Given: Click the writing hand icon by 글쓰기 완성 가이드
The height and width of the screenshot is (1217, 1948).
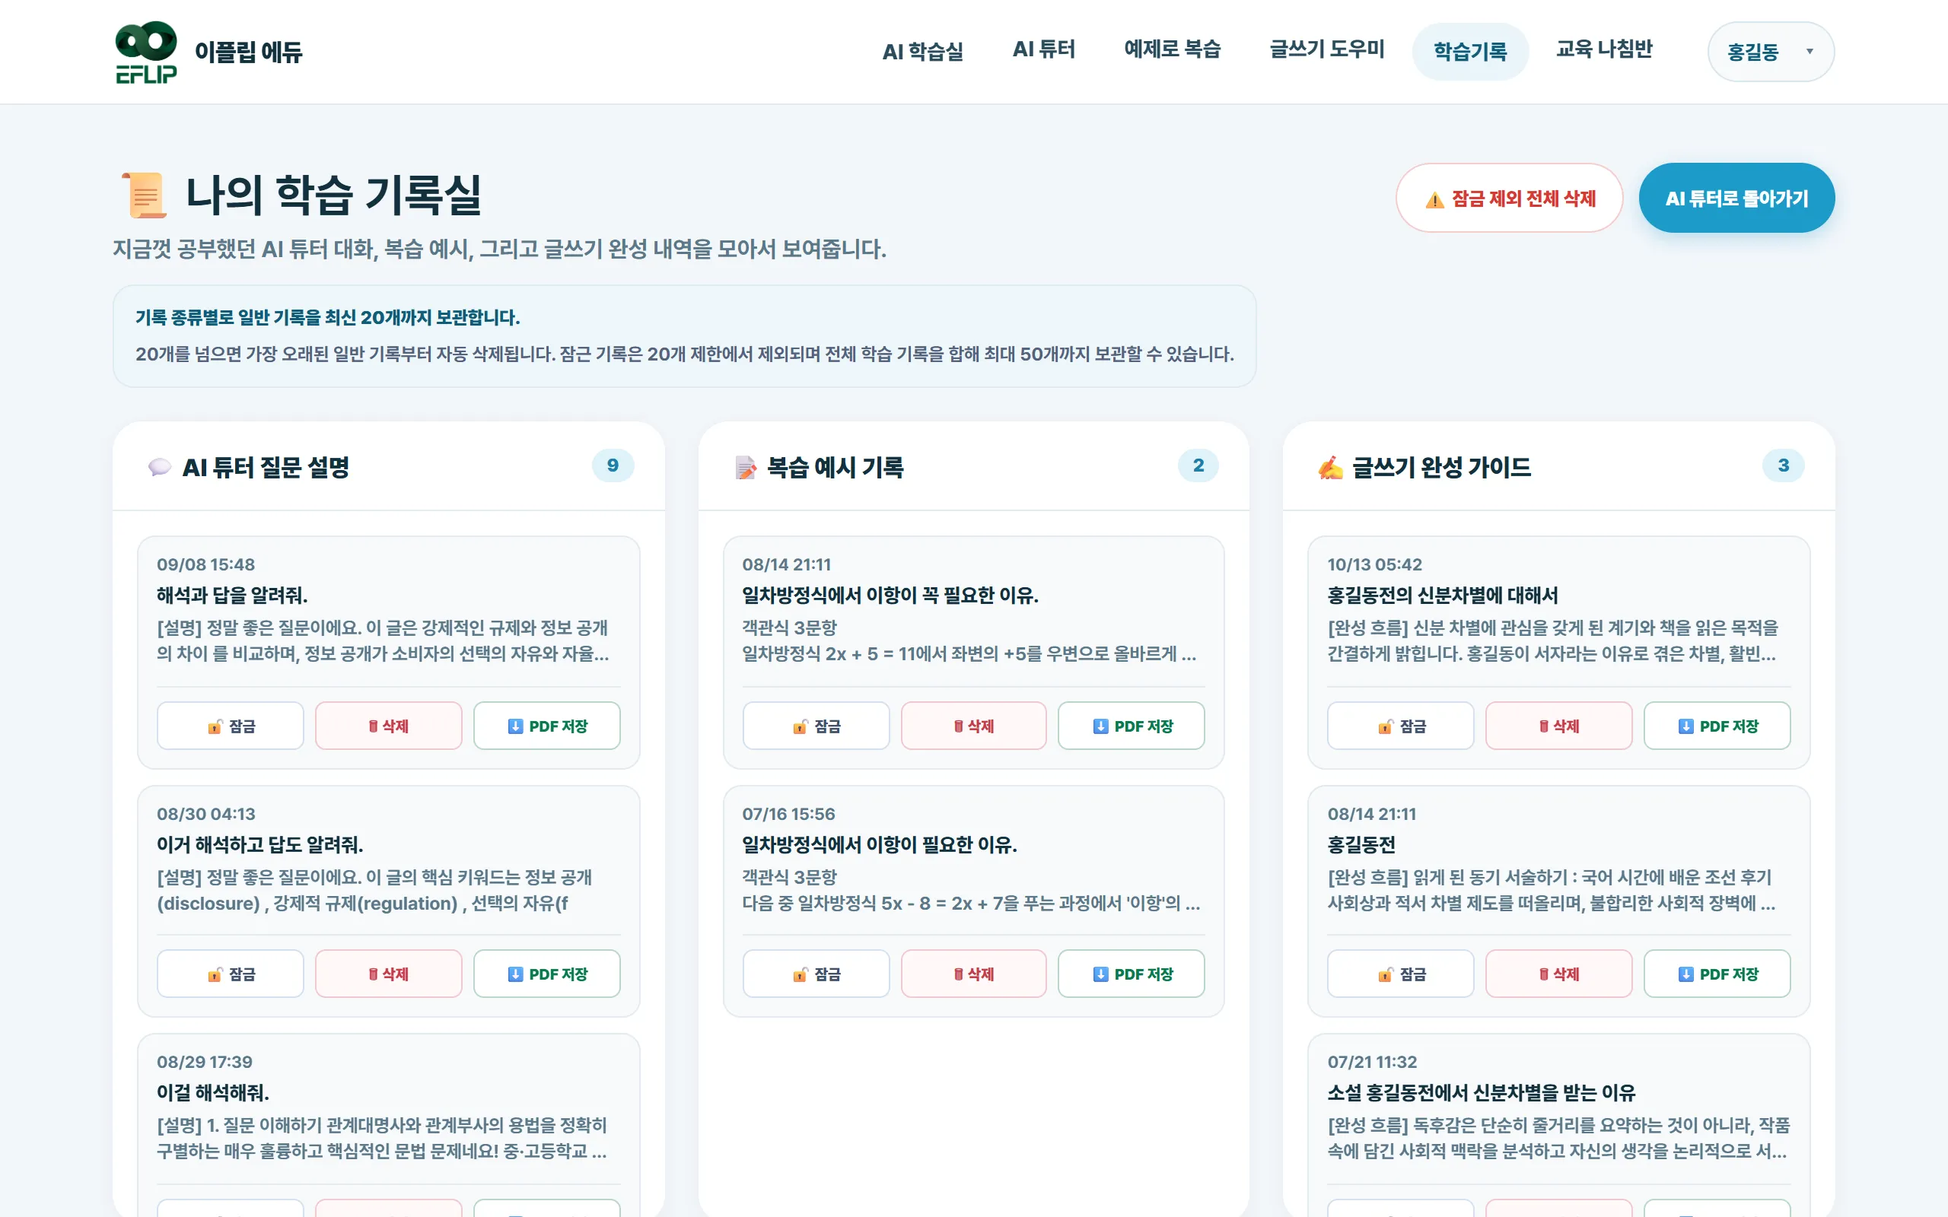Looking at the screenshot, I should (x=1331, y=467).
